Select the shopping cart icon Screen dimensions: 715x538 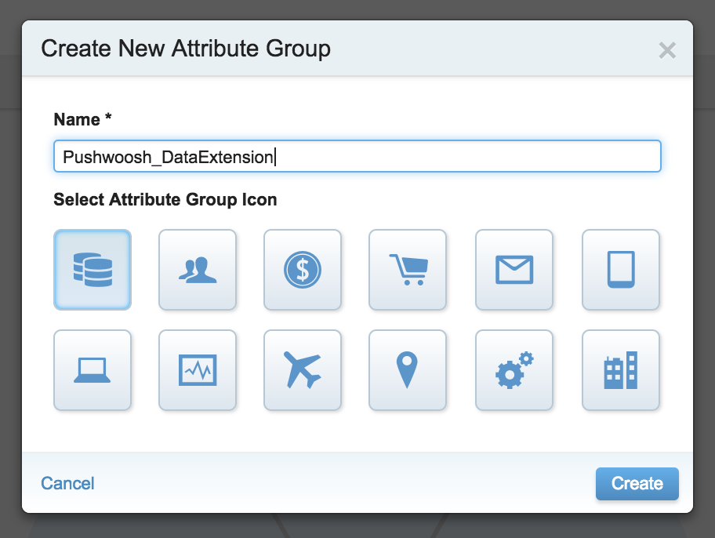click(408, 270)
